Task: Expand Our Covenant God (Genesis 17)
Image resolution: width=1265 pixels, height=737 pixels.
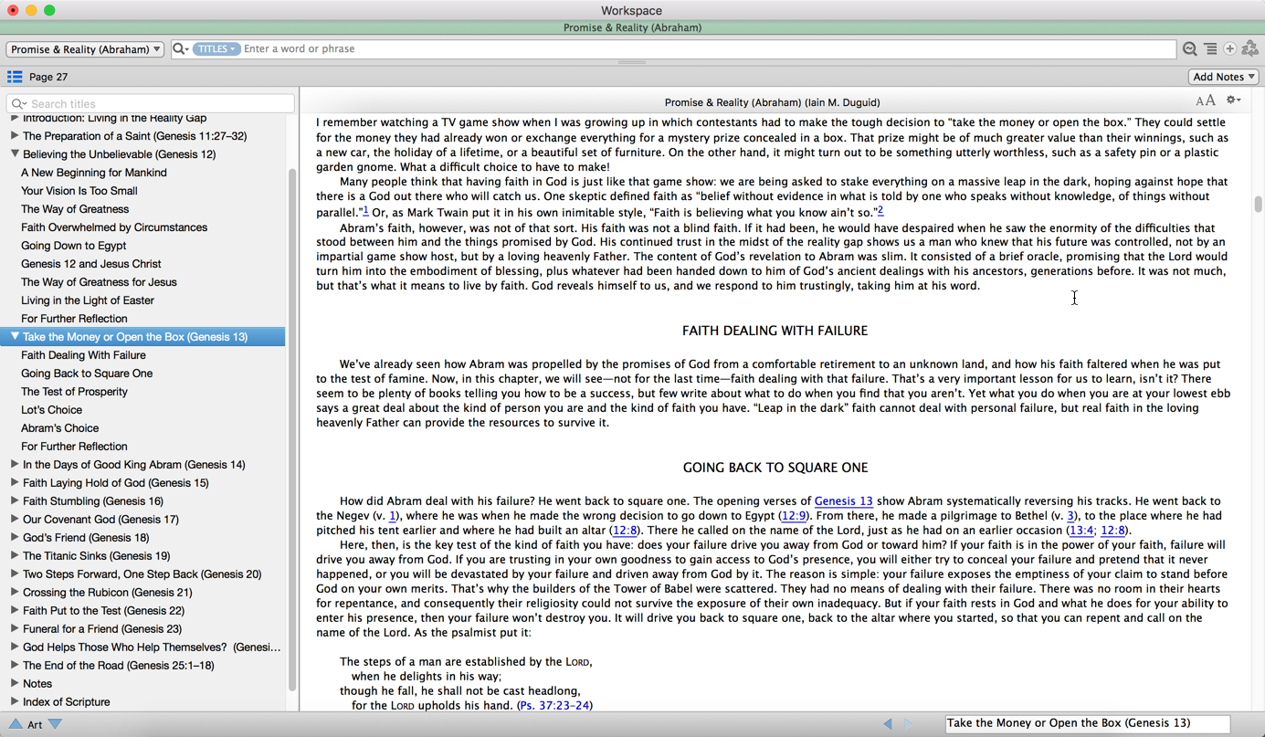Action: (15, 519)
